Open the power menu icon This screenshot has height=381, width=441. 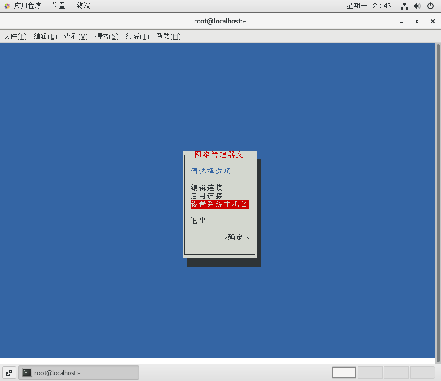point(430,6)
